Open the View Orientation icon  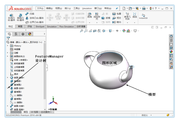(x=104, y=31)
